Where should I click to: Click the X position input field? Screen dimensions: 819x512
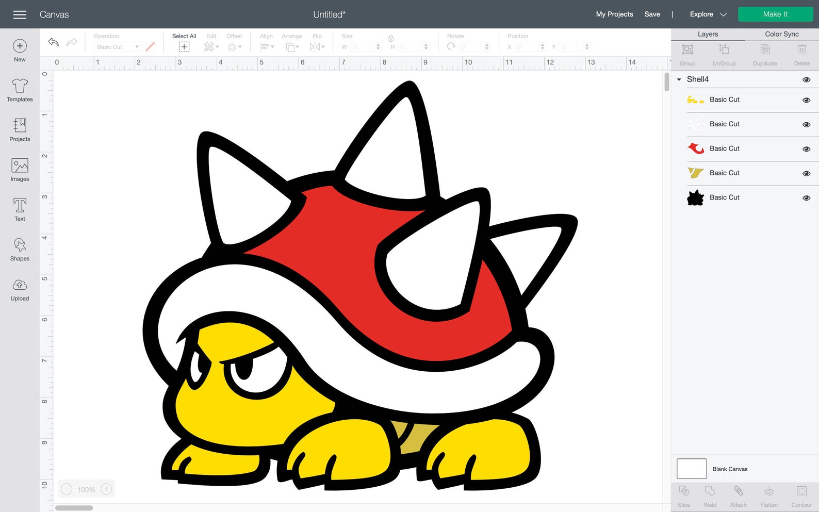coord(527,47)
